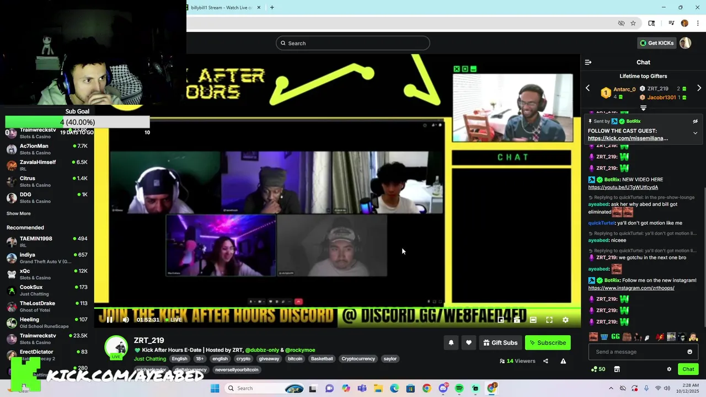706x397 pixels.
Task: Open xQc recommended channel
Action: pyautogui.click(x=47, y=274)
